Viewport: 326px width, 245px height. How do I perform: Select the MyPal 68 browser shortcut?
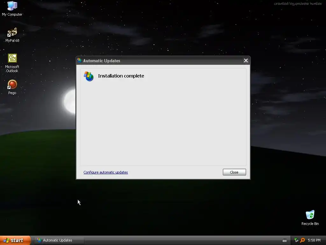[12, 35]
